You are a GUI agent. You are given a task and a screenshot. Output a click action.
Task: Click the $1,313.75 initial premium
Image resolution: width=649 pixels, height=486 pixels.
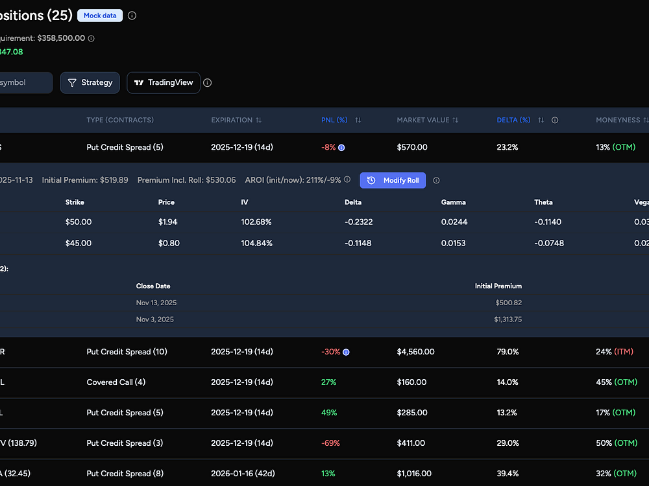click(x=508, y=319)
